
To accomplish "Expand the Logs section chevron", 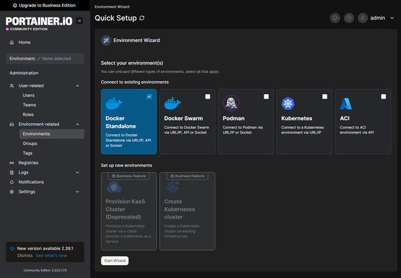I will pos(77,173).
